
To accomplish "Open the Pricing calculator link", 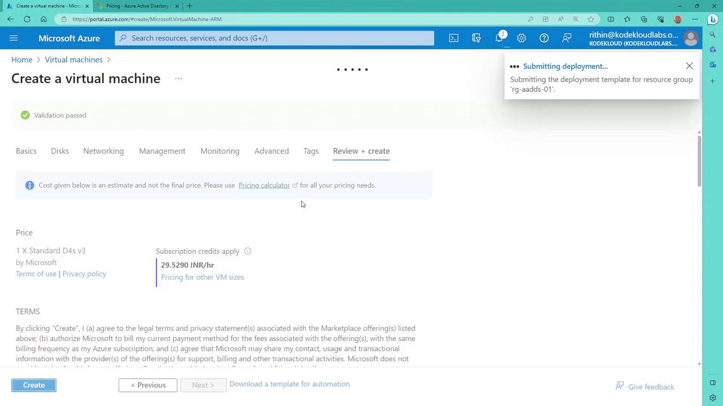I will pos(264,185).
